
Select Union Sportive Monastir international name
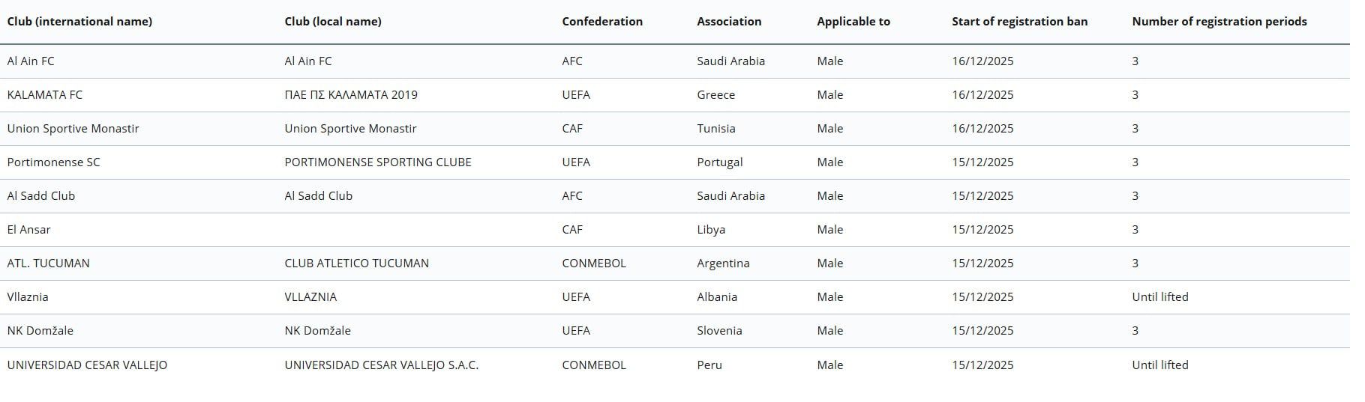point(73,129)
